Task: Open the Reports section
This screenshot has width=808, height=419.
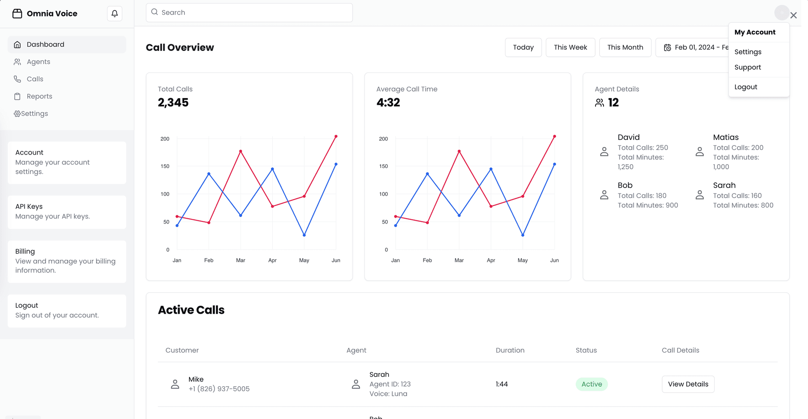Action: coord(67,96)
